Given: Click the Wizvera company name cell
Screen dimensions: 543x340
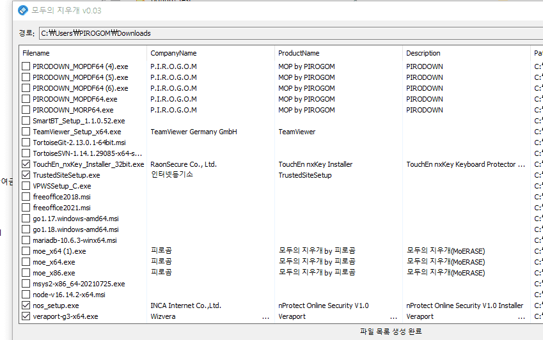Looking at the screenshot, I should pos(162,316).
